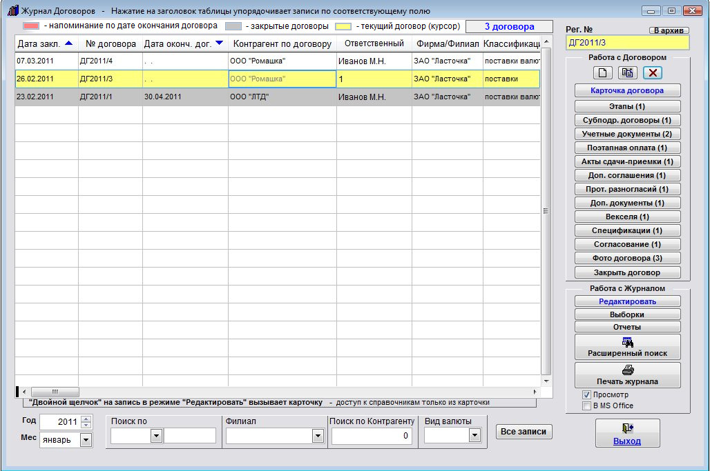
Task: Uncheck the Просмотр checkbox
Action: 586,395
